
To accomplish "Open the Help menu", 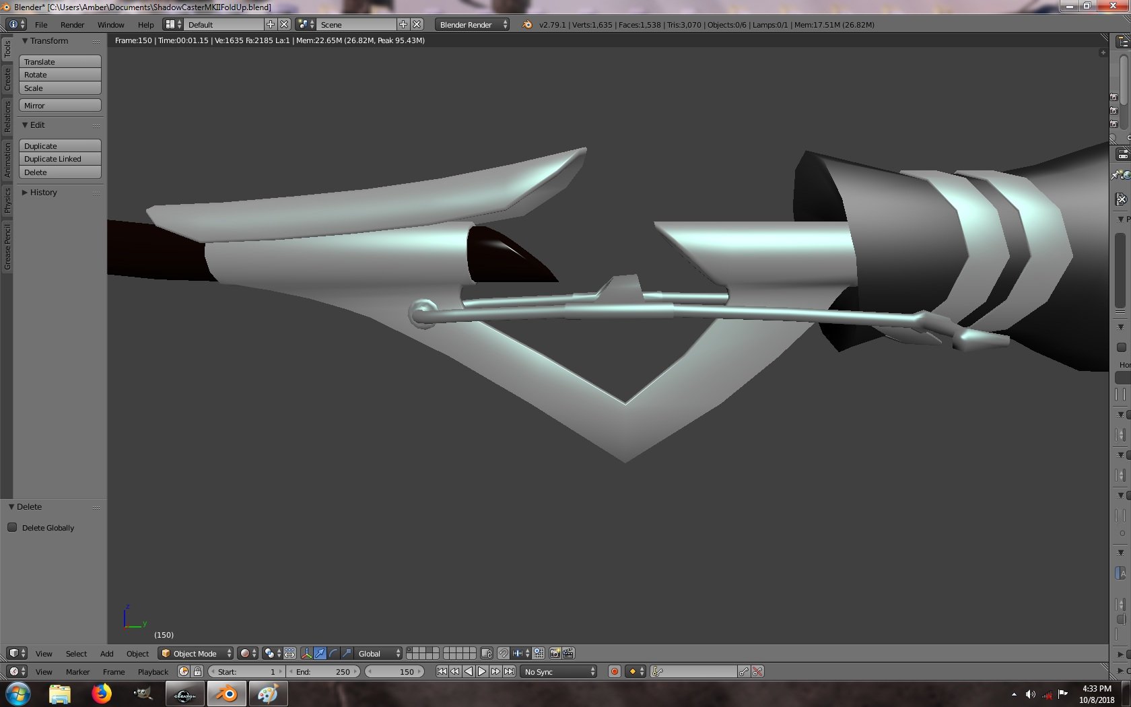I will point(145,24).
